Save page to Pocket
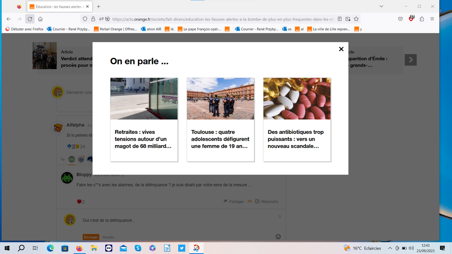 400,19
